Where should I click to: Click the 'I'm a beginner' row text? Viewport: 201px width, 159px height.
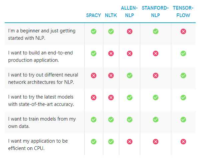click(x=42, y=34)
